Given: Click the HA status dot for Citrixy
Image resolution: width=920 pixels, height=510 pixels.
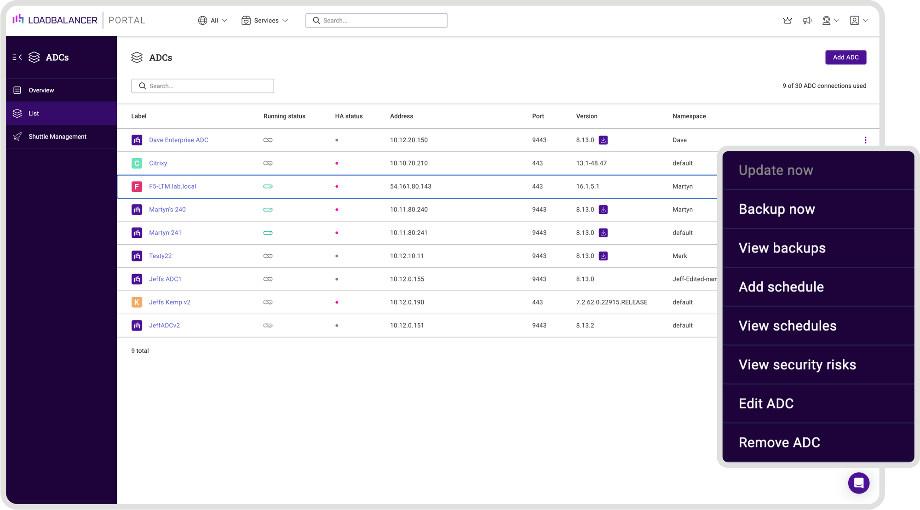Looking at the screenshot, I should [x=337, y=163].
